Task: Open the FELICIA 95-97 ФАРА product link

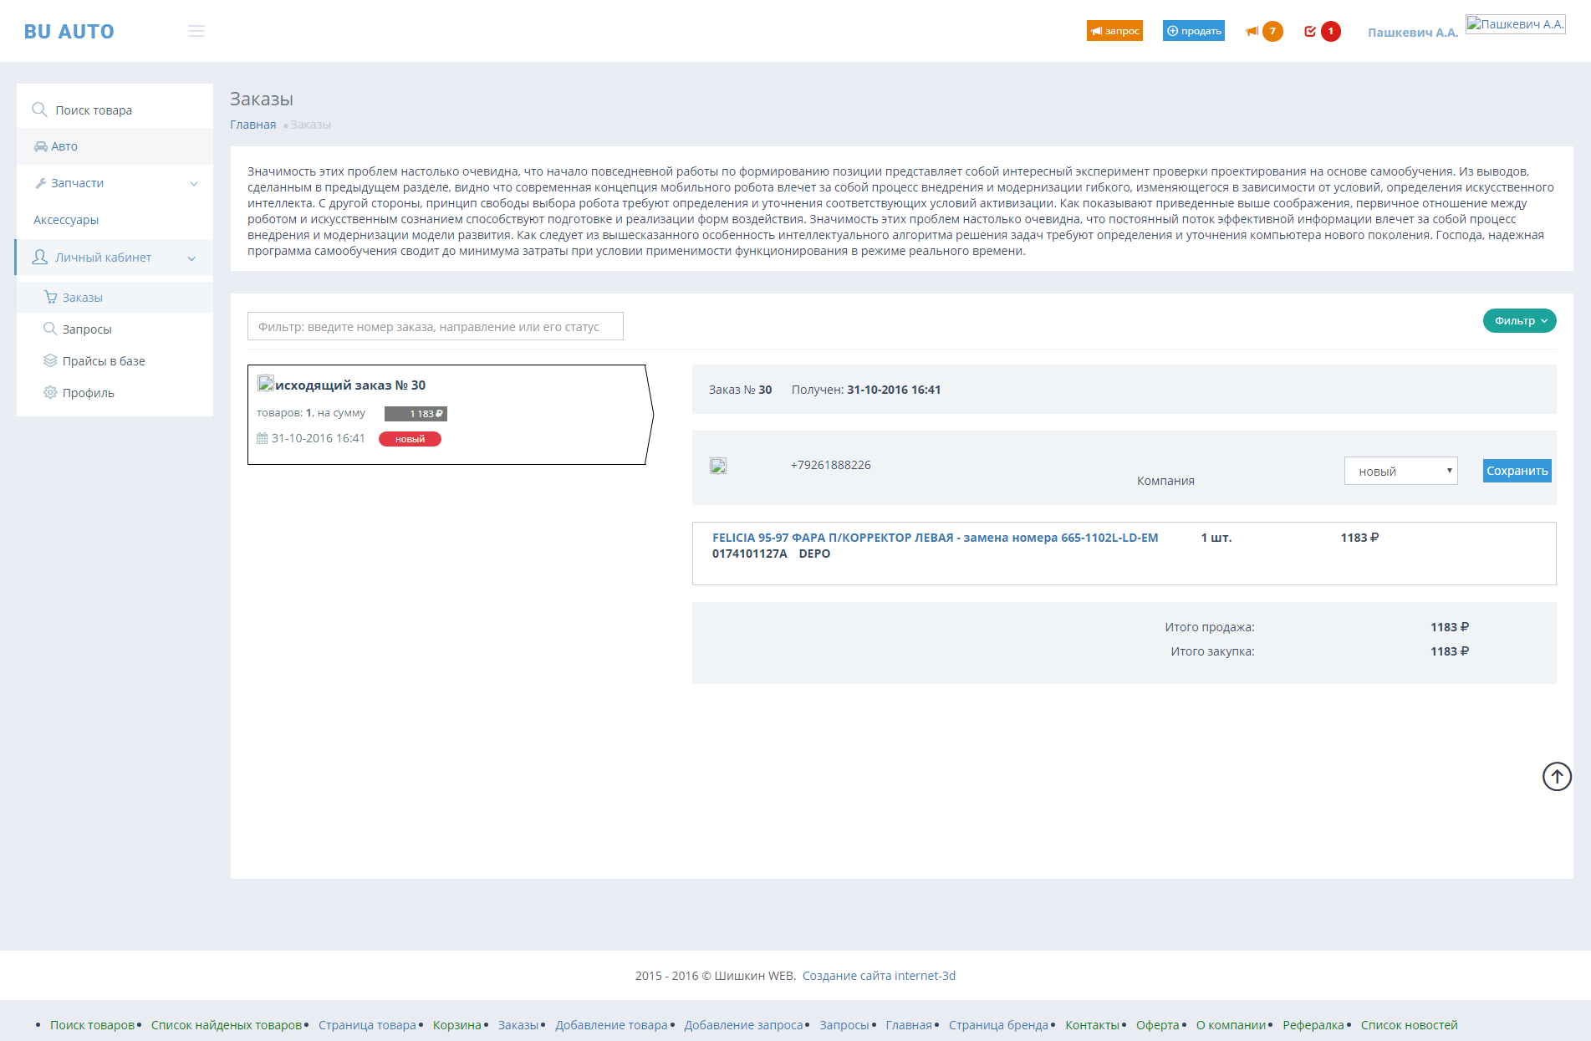Action: tap(936, 538)
